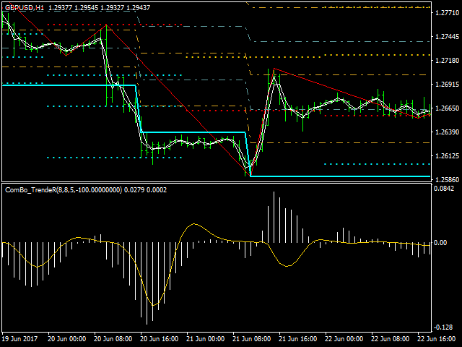Click the middle cyan step line segment
Viewport: 462px width, 347px height.
point(193,132)
